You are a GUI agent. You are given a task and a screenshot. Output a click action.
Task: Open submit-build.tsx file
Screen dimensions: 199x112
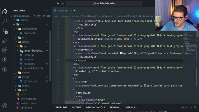point(34,68)
